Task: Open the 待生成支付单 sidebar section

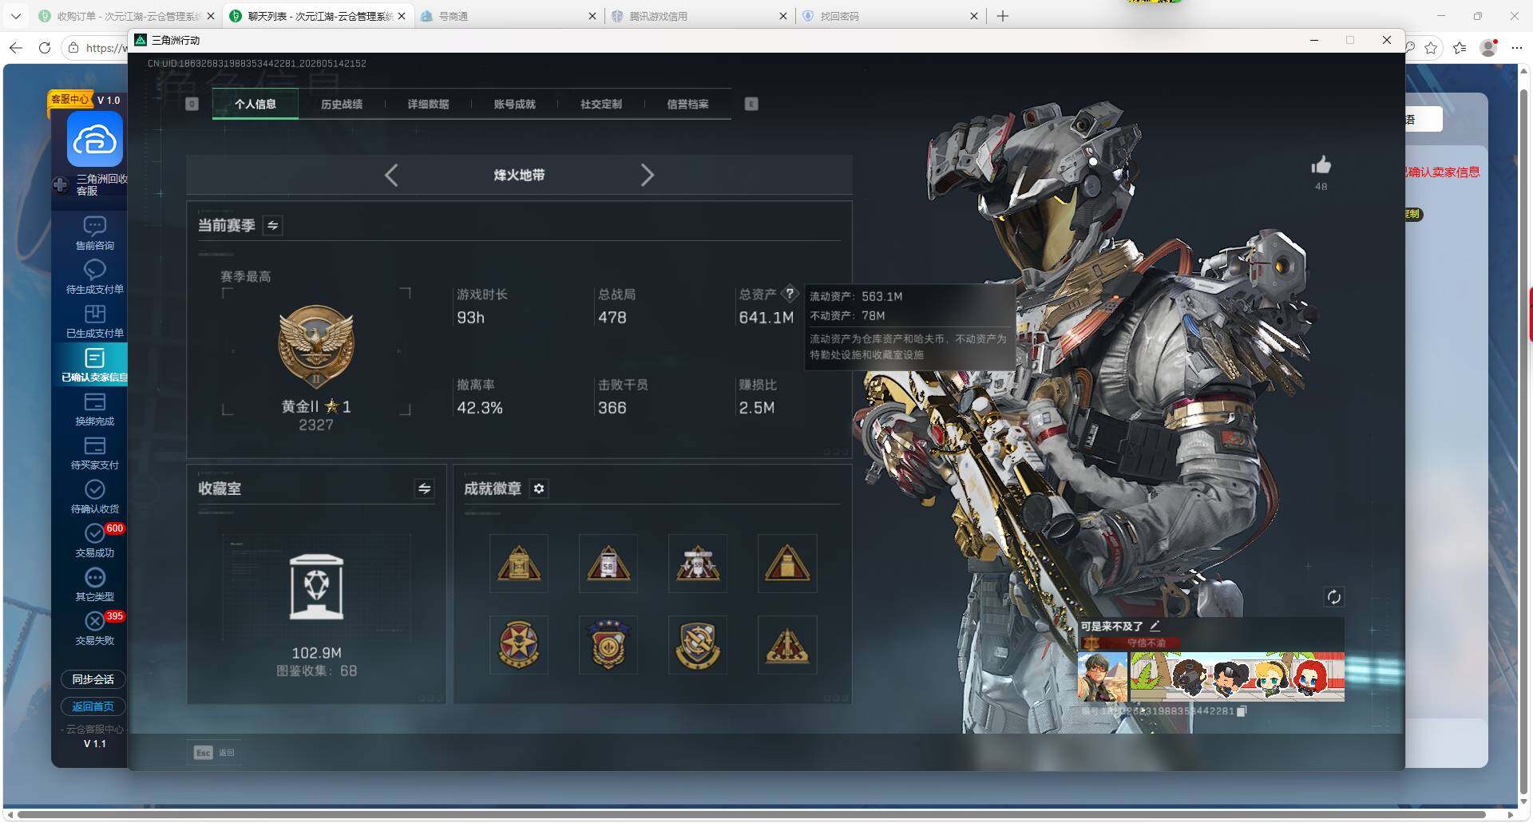Action: click(94, 277)
